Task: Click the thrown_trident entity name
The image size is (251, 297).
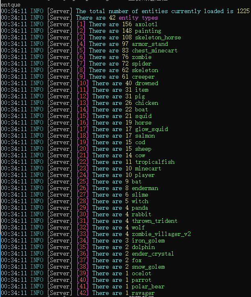Action: pyautogui.click(x=155, y=221)
